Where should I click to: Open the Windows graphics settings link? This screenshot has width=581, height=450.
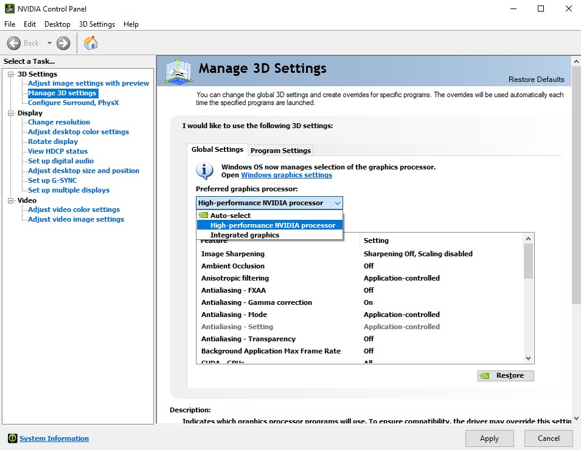click(x=287, y=175)
